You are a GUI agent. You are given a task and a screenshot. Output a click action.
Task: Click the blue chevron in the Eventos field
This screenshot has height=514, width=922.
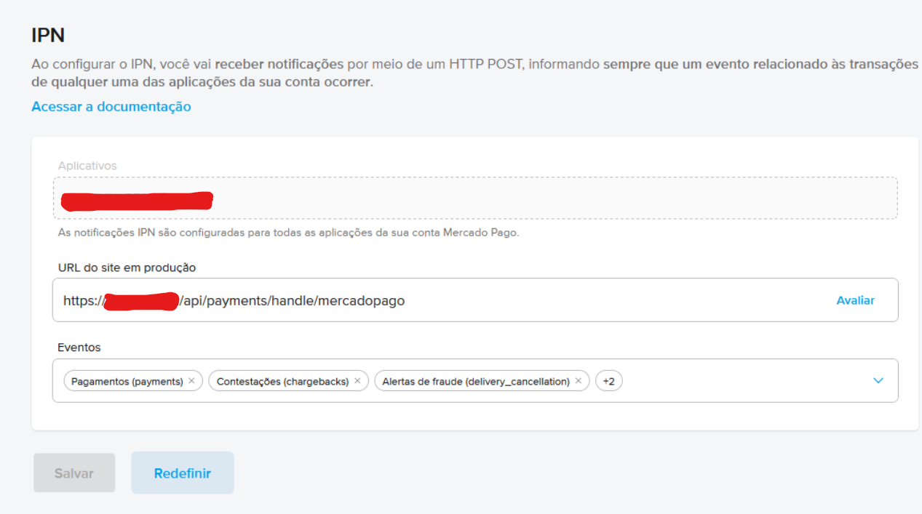click(878, 380)
